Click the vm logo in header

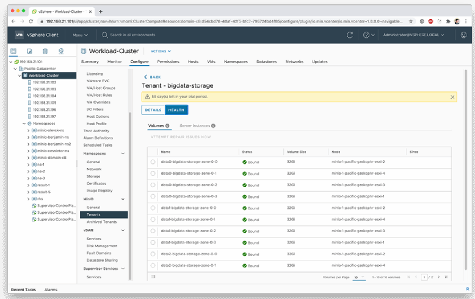pyautogui.click(x=19, y=35)
